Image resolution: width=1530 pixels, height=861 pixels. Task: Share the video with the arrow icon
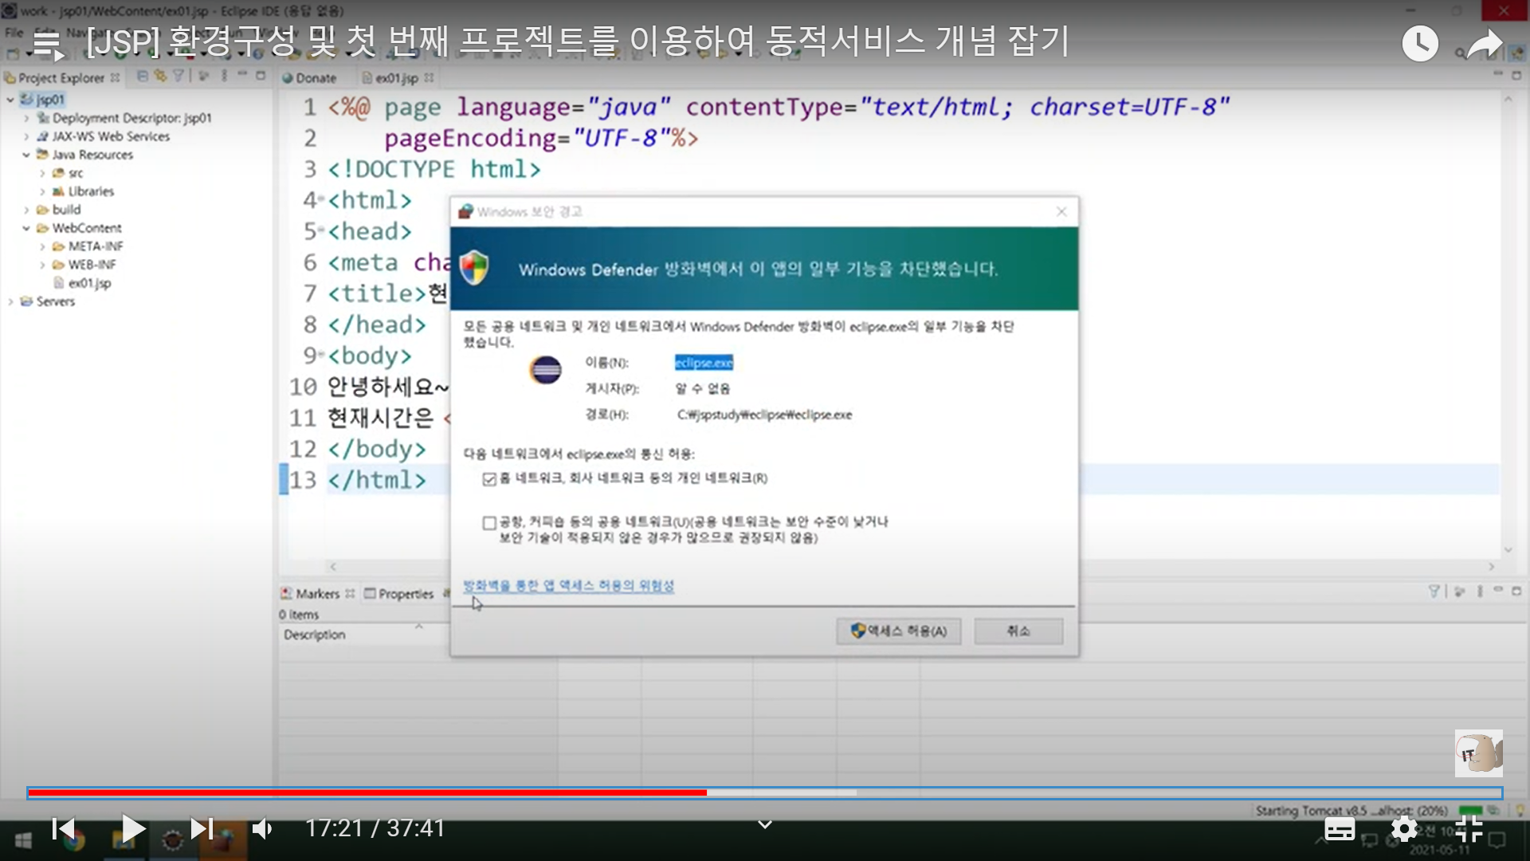[x=1485, y=43]
